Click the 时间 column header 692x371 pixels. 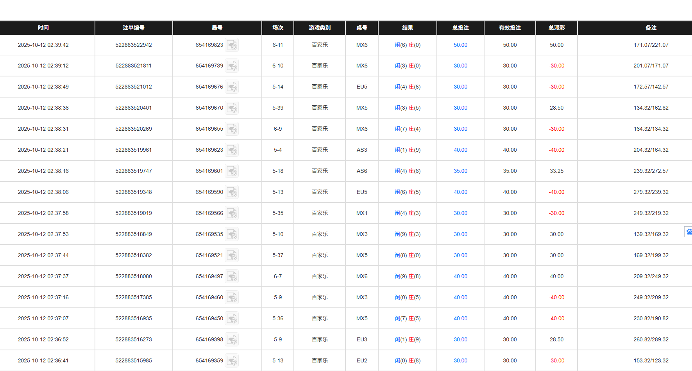[x=44, y=28]
